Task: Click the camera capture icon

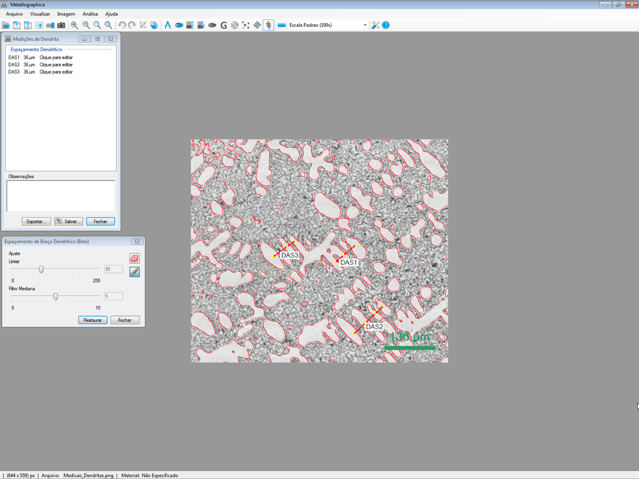Action: tap(61, 25)
